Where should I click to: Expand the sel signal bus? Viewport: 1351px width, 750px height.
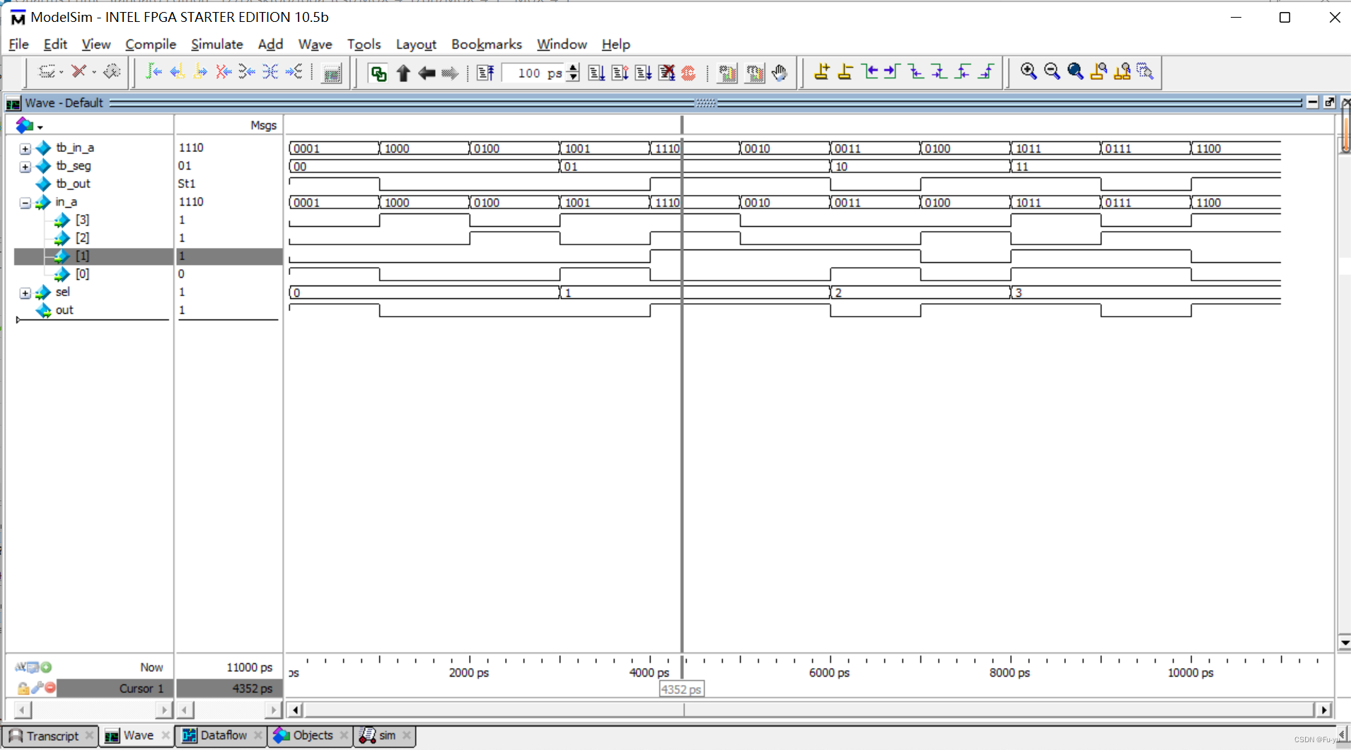(25, 293)
